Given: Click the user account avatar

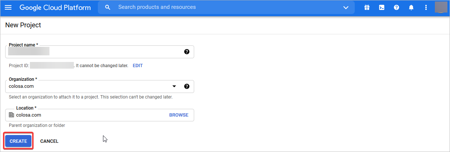Looking at the screenshot, I should pos(441,7).
